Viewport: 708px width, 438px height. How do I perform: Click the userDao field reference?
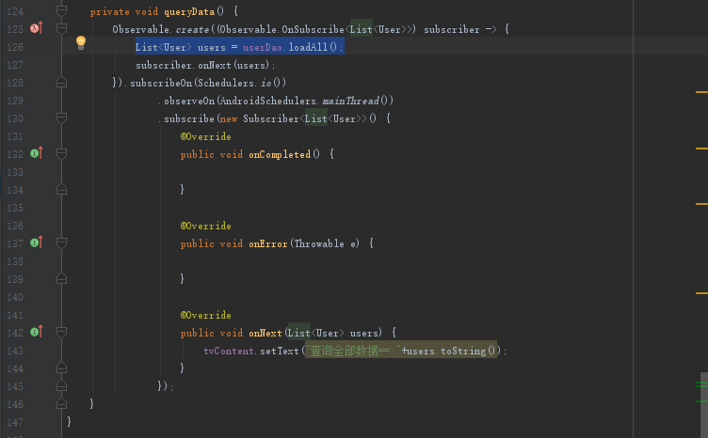coord(263,47)
